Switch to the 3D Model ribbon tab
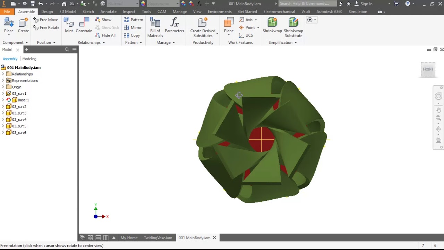444x250 pixels. point(68,11)
